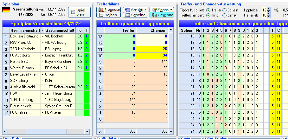Show the Scheine view
The image size is (288, 139).
[x=135, y=15]
